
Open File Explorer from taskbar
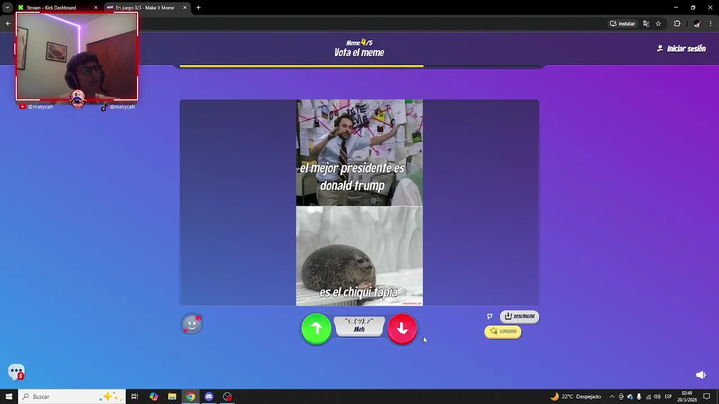[x=172, y=397]
